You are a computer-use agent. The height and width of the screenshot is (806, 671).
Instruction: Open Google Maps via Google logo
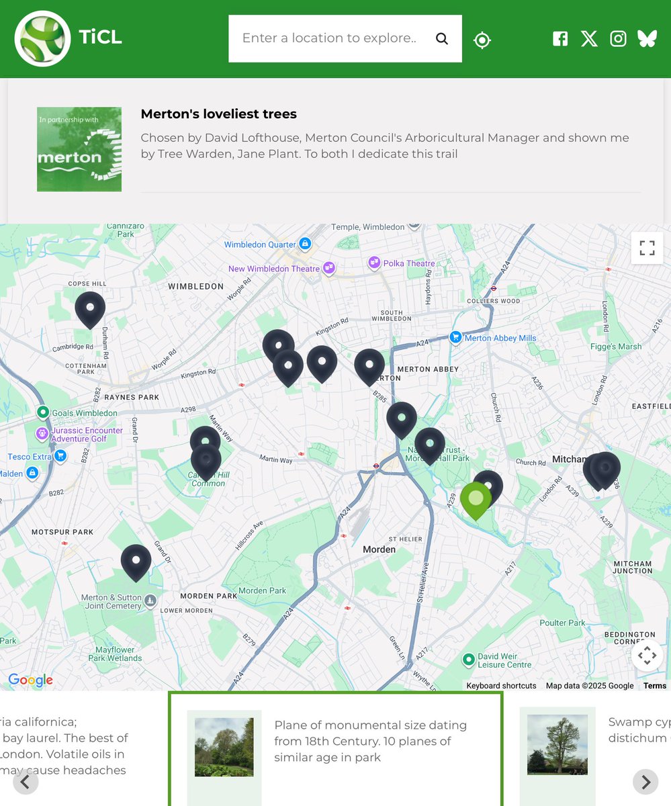pos(31,680)
